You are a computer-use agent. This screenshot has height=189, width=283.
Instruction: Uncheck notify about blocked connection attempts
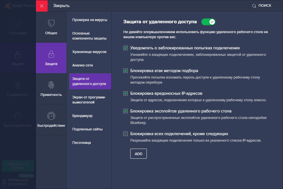pyautogui.click(x=126, y=48)
